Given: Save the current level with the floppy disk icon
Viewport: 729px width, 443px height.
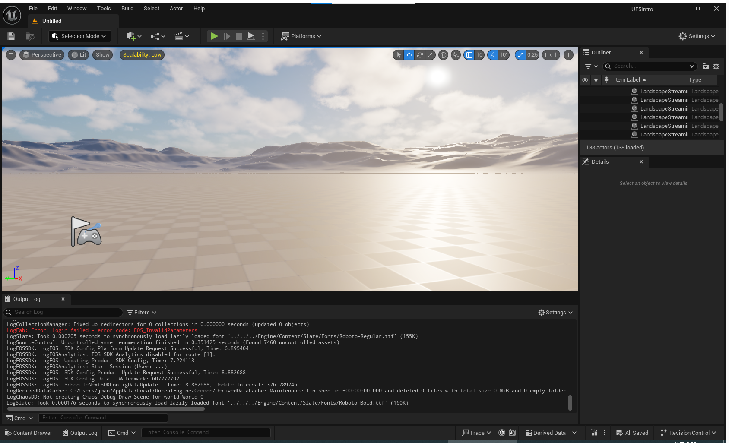Looking at the screenshot, I should (x=11, y=36).
